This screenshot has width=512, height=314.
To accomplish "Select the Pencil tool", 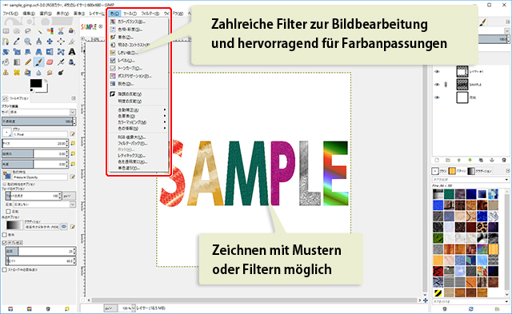I will pyautogui.click(x=28, y=62).
